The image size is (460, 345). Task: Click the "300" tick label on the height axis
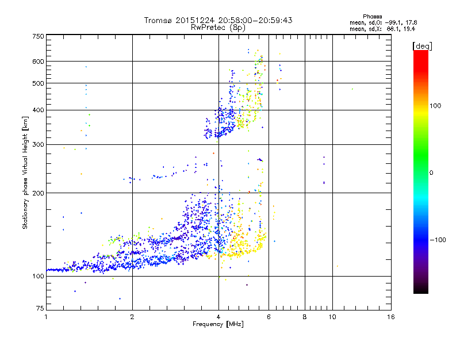38,145
